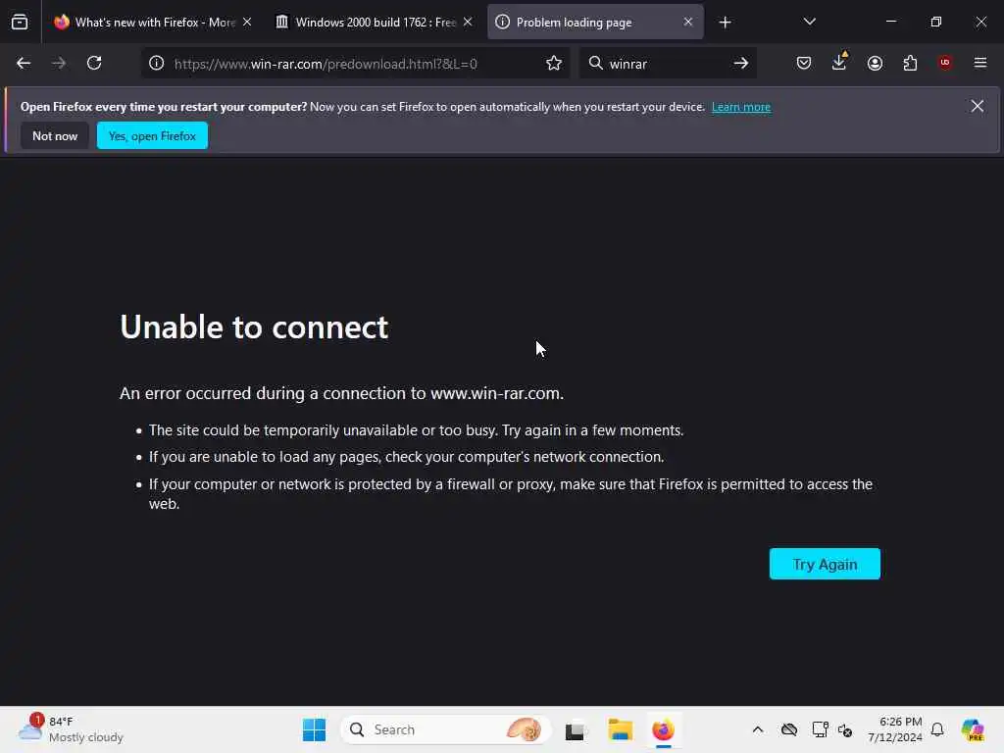Click the Try Again button
This screenshot has height=753, width=1004.
pyautogui.click(x=825, y=564)
